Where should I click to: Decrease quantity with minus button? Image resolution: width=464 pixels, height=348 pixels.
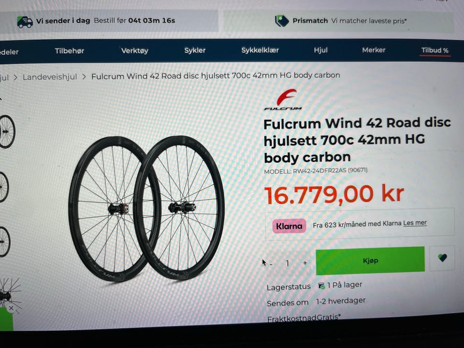[271, 263]
